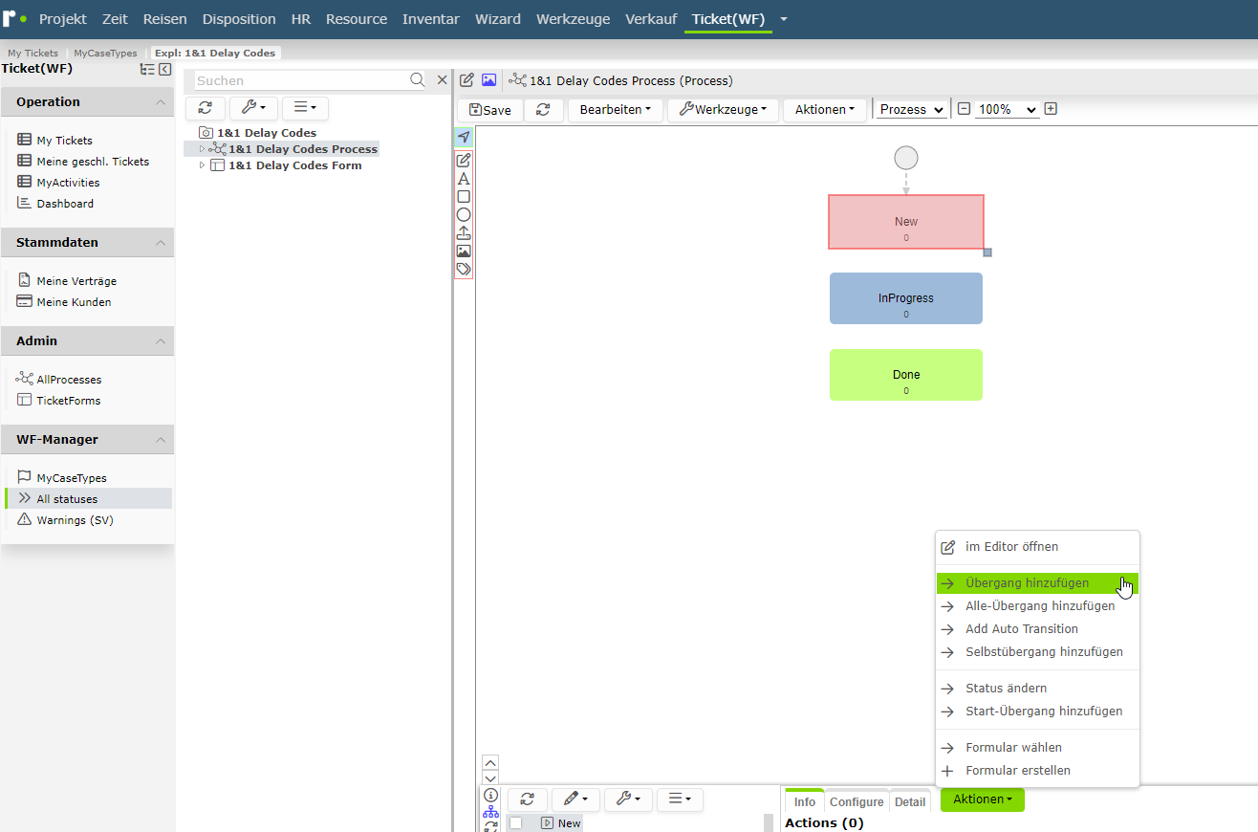The image size is (1258, 832).
Task: Tick the checkbox next to New row
Action: point(515,823)
